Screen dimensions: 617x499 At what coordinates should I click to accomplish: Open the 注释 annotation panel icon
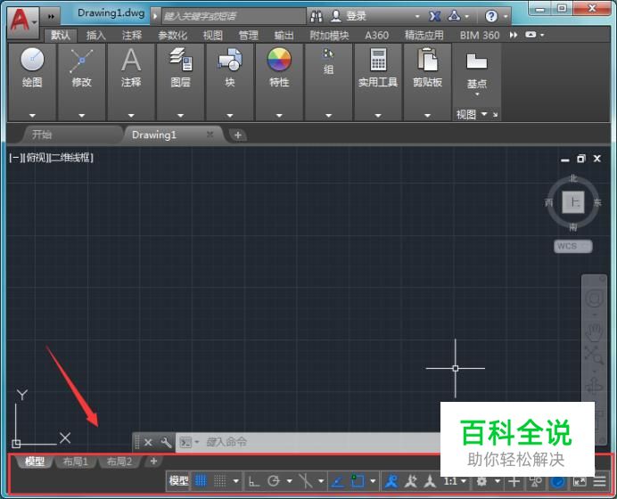click(x=131, y=61)
